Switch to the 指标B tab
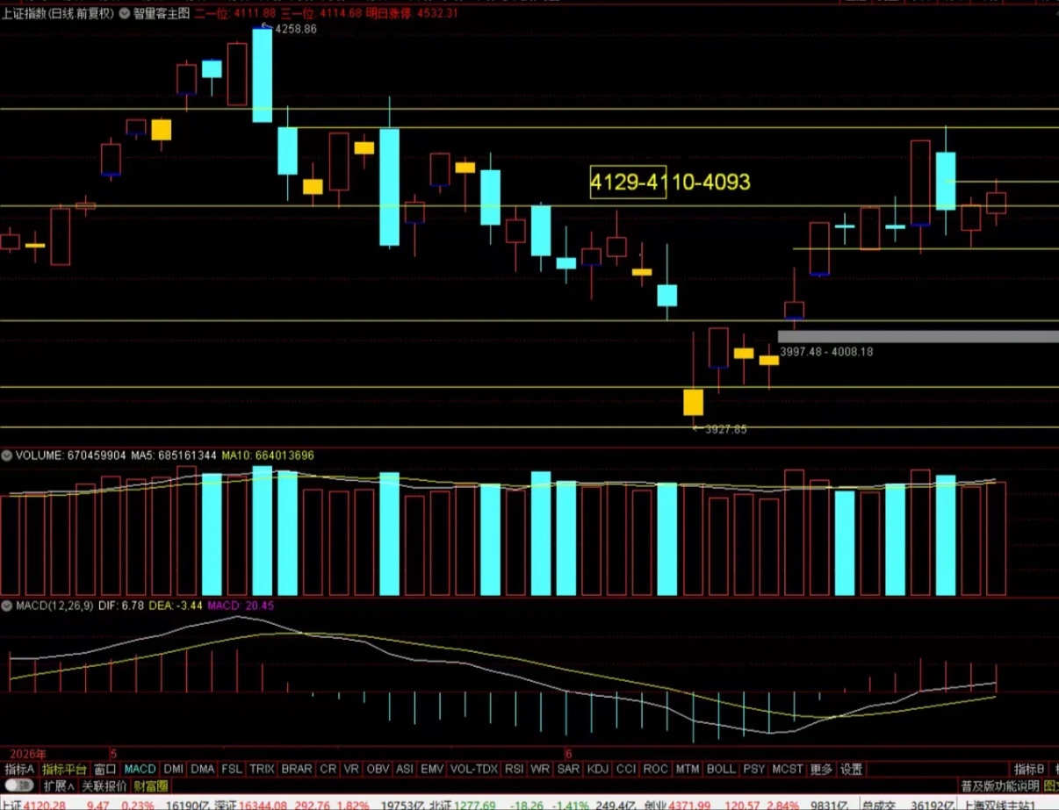 pos(1028,769)
